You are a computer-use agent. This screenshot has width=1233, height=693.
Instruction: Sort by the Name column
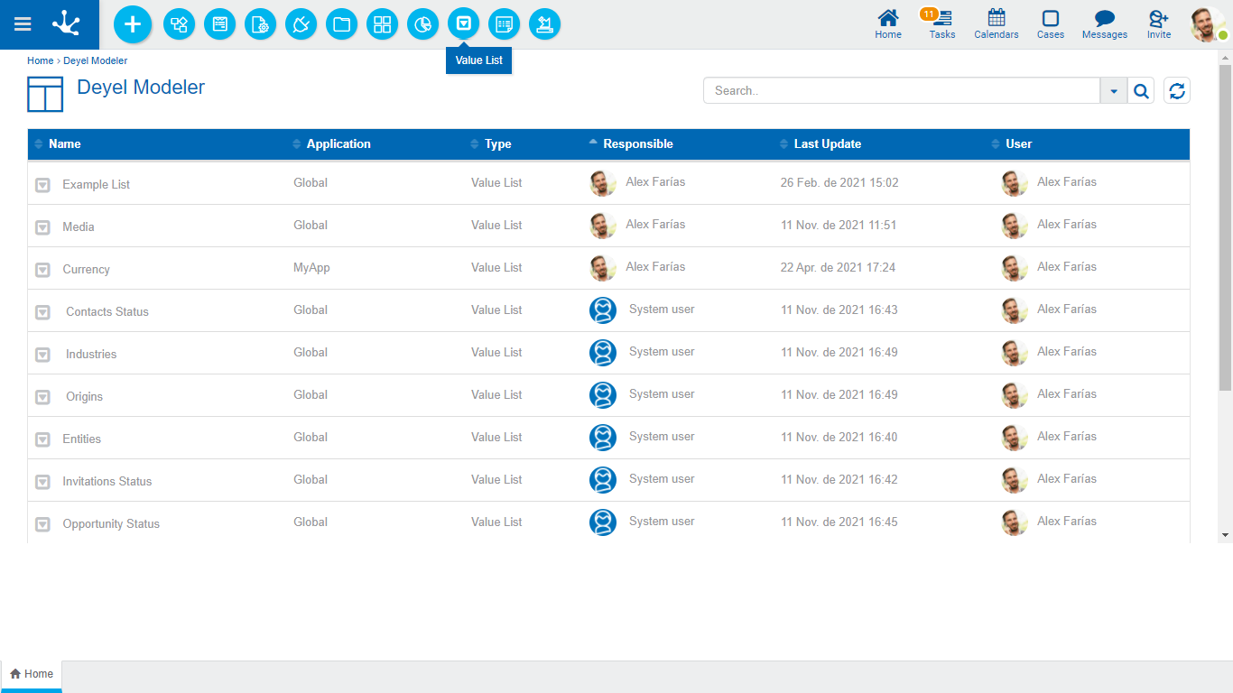point(64,143)
